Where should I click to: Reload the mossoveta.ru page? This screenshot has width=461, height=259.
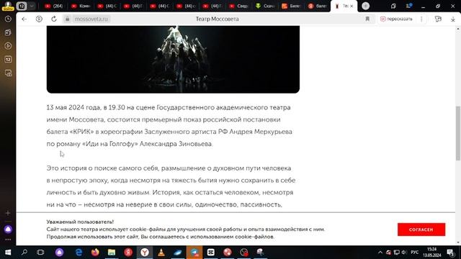54,19
